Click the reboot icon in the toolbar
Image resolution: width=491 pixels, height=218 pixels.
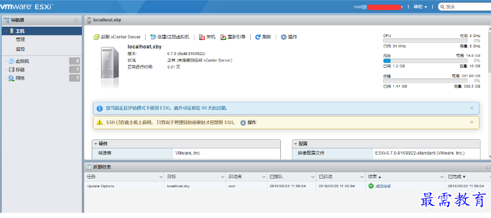(223, 37)
